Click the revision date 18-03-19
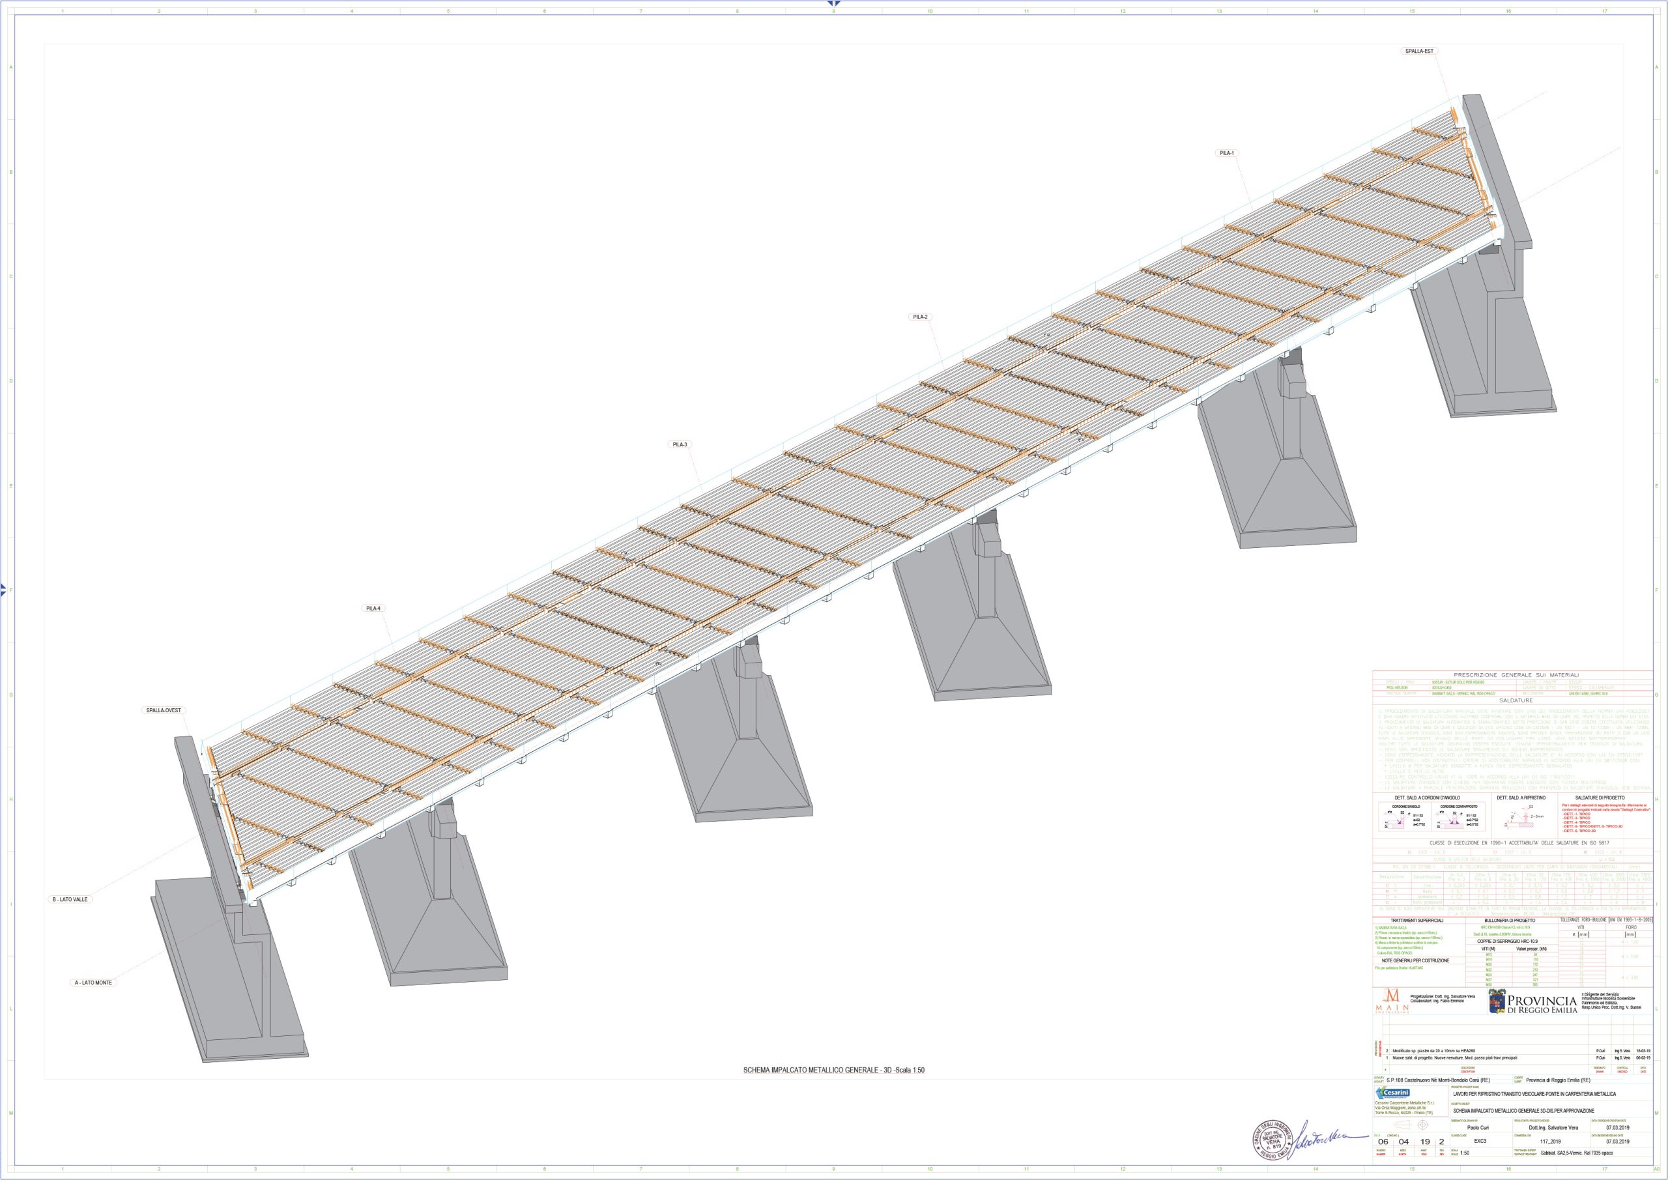1668x1180 pixels. [x=1643, y=1052]
